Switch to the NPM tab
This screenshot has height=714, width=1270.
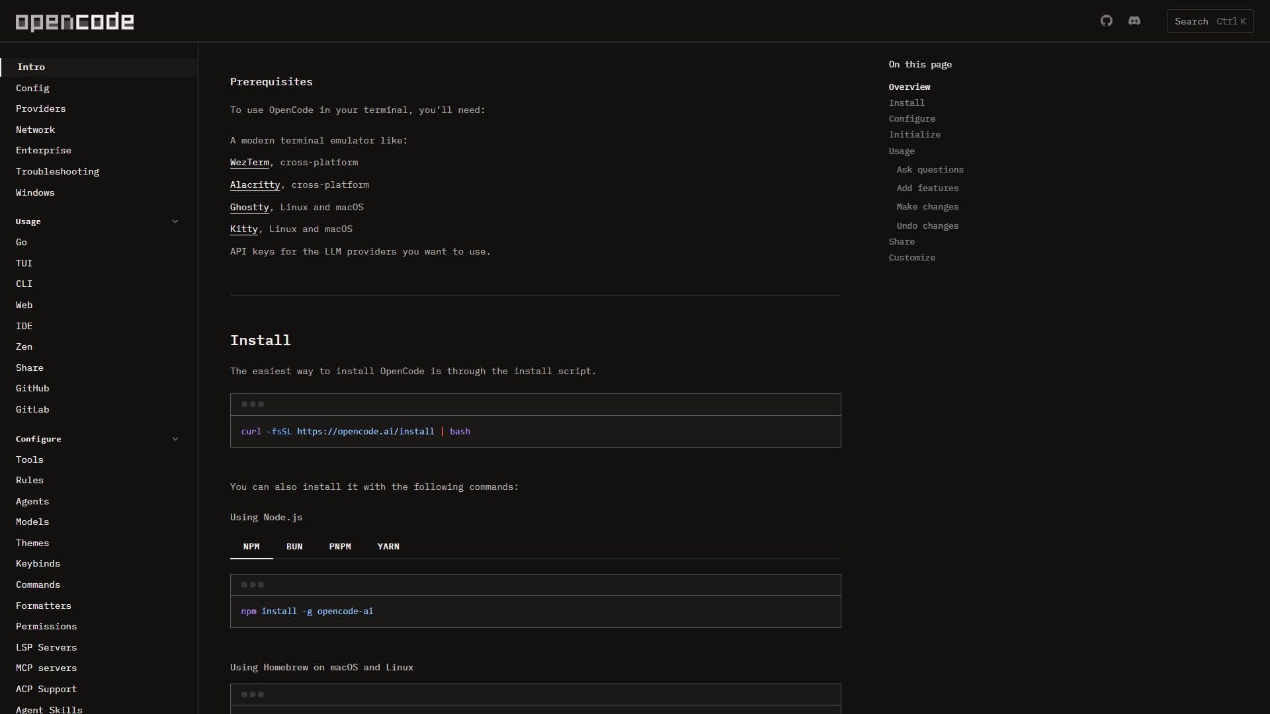click(x=251, y=547)
